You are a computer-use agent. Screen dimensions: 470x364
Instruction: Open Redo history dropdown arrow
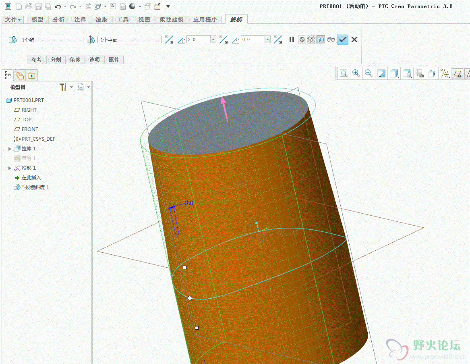[x=80, y=6]
